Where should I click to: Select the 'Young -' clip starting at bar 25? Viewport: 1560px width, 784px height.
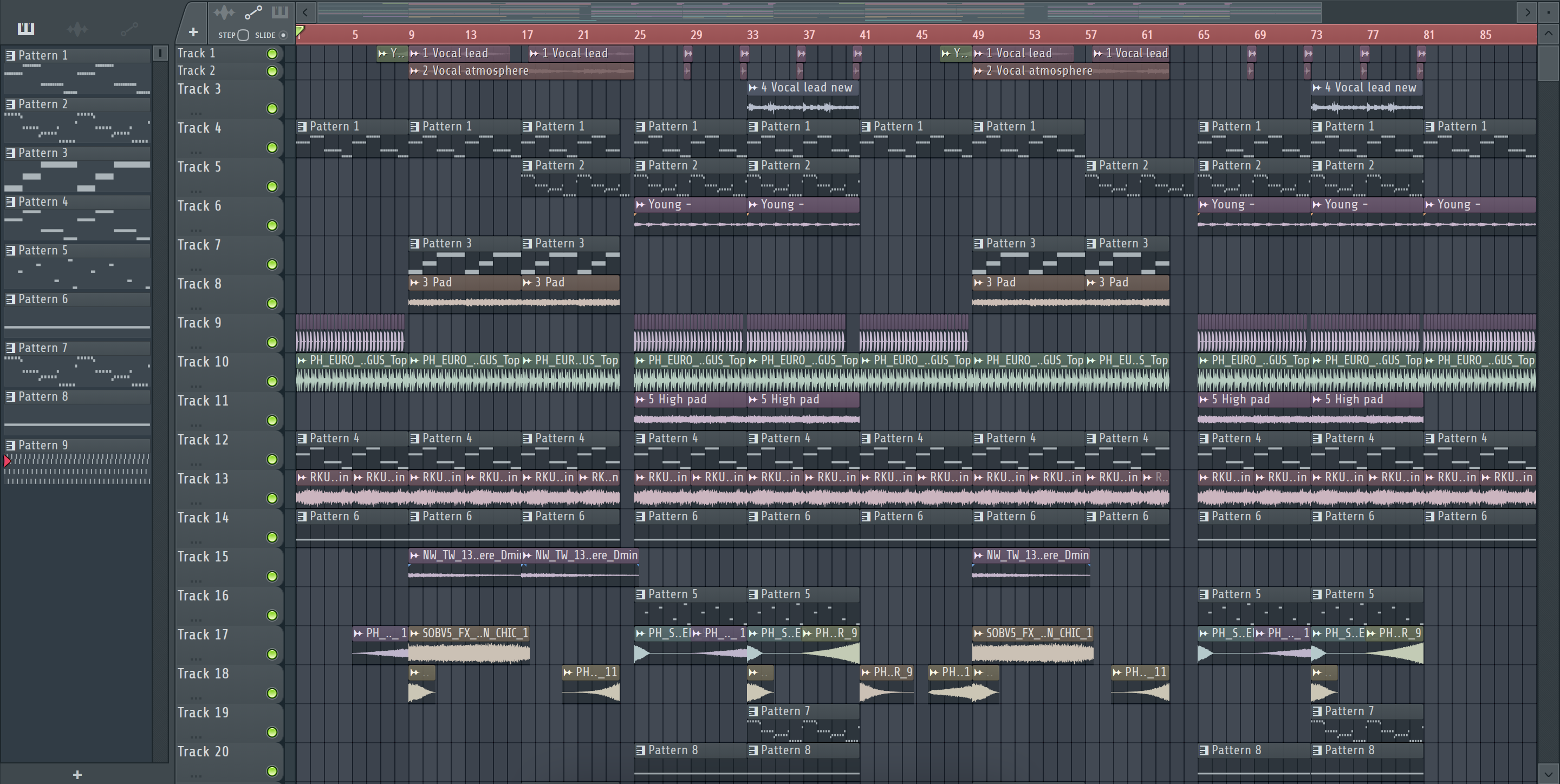(x=691, y=215)
